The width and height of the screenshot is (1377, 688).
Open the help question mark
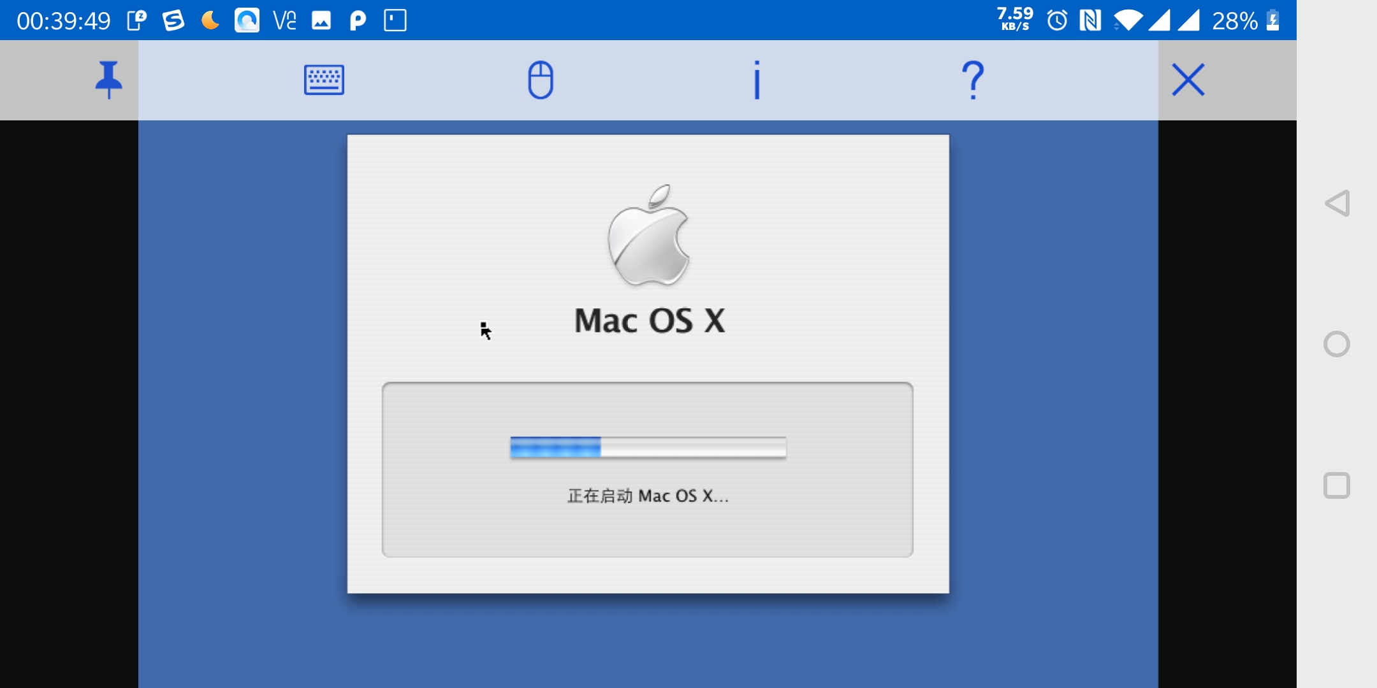click(x=973, y=80)
